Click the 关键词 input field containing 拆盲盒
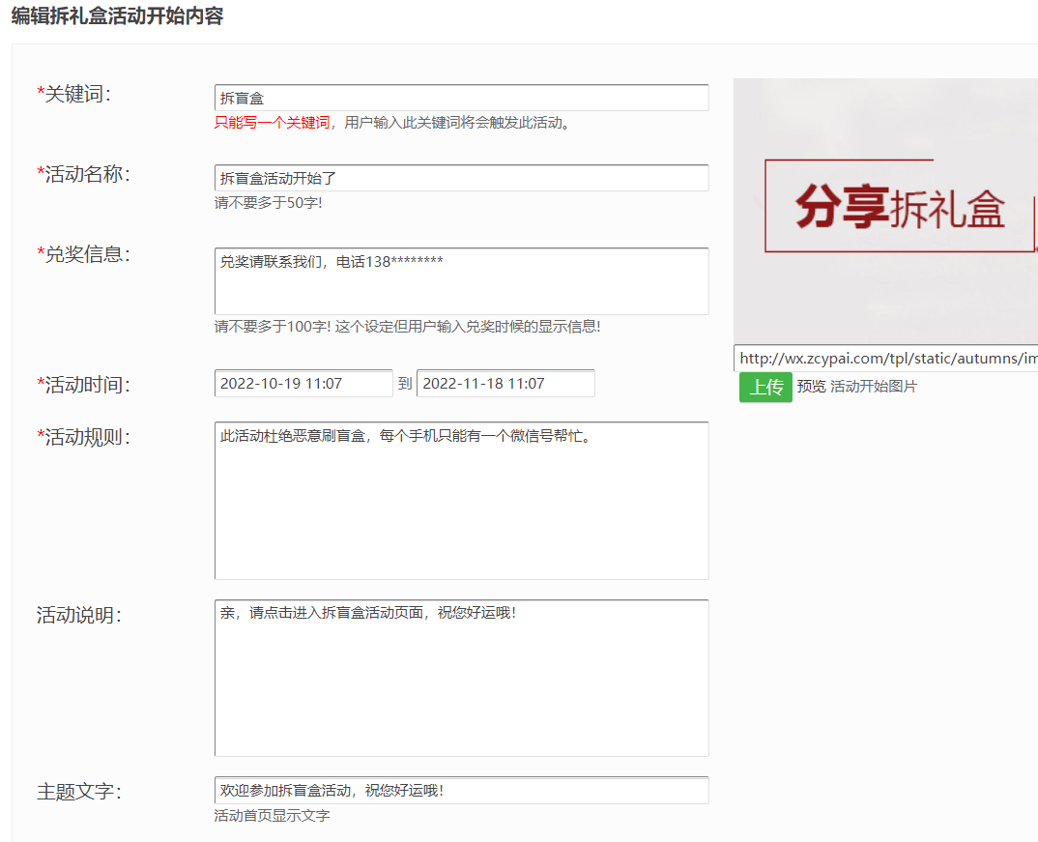Viewport: 1038px width, 842px height. (x=461, y=98)
